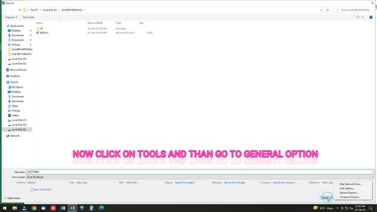This screenshot has height=212, width=377.
Task: Click the New folder button
Action: tap(28, 17)
